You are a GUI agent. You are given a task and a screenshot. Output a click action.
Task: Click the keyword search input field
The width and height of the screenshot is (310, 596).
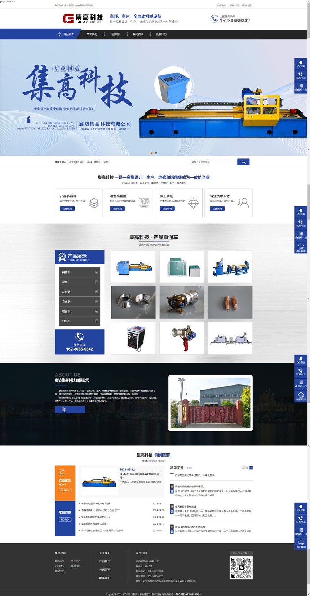click(213, 162)
